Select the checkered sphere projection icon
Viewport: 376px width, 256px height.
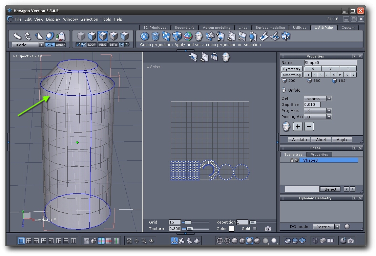point(145,36)
